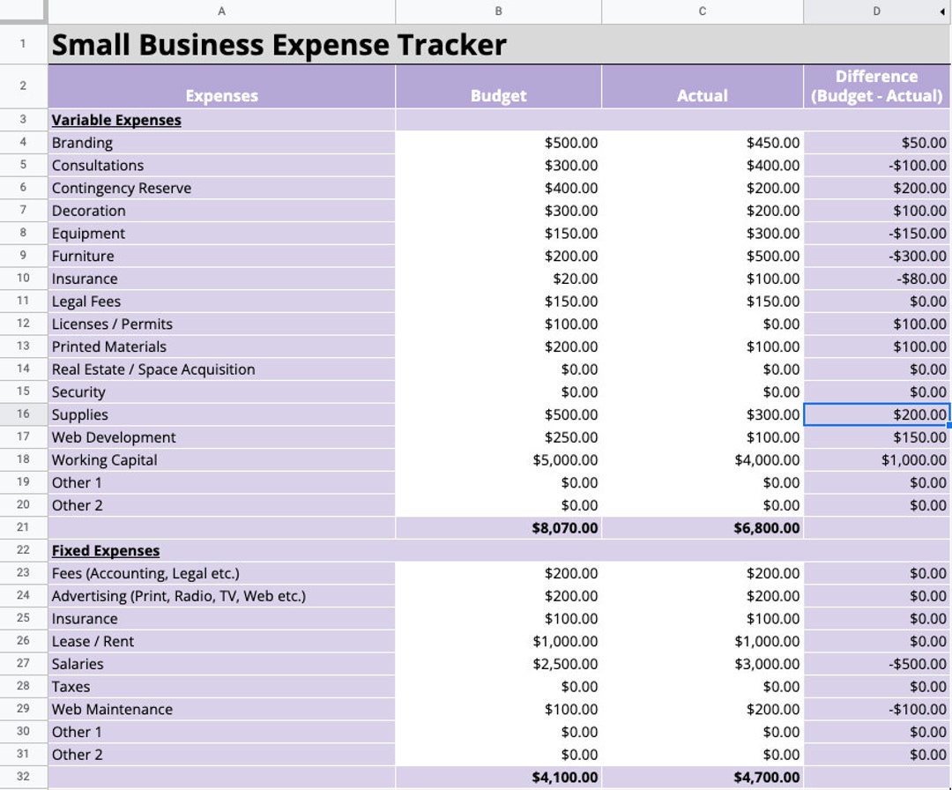
Task: Select the Printed Materials cell
Action: 221,347
